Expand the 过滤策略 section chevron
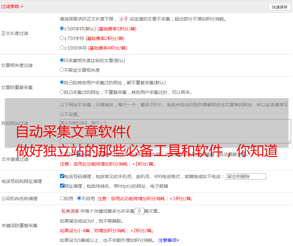This screenshot has width=293, height=246. (22, 6)
